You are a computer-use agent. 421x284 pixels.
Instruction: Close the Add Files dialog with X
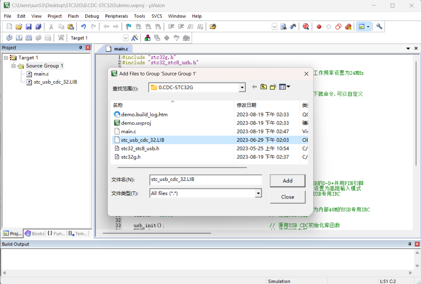click(x=306, y=74)
